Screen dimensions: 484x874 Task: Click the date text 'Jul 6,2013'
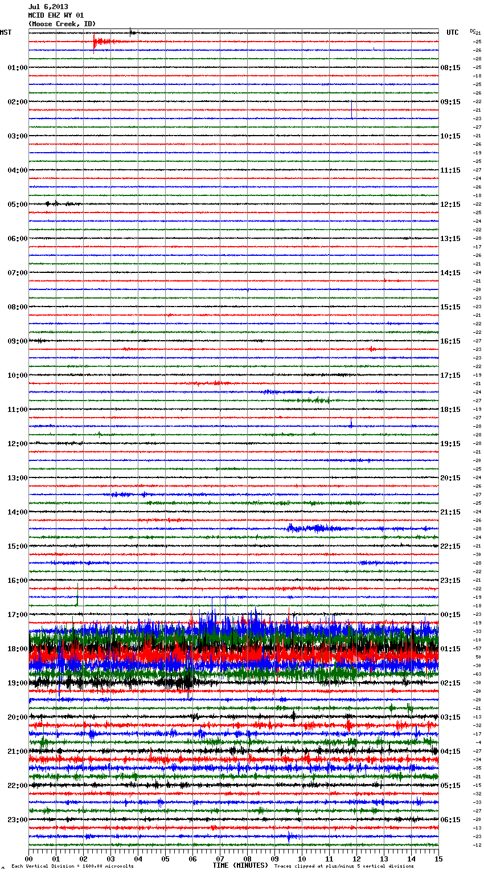point(48,7)
